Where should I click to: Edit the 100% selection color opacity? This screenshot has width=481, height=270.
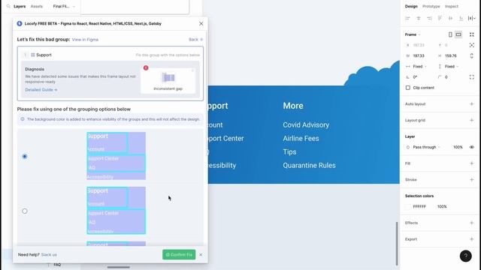(442, 207)
